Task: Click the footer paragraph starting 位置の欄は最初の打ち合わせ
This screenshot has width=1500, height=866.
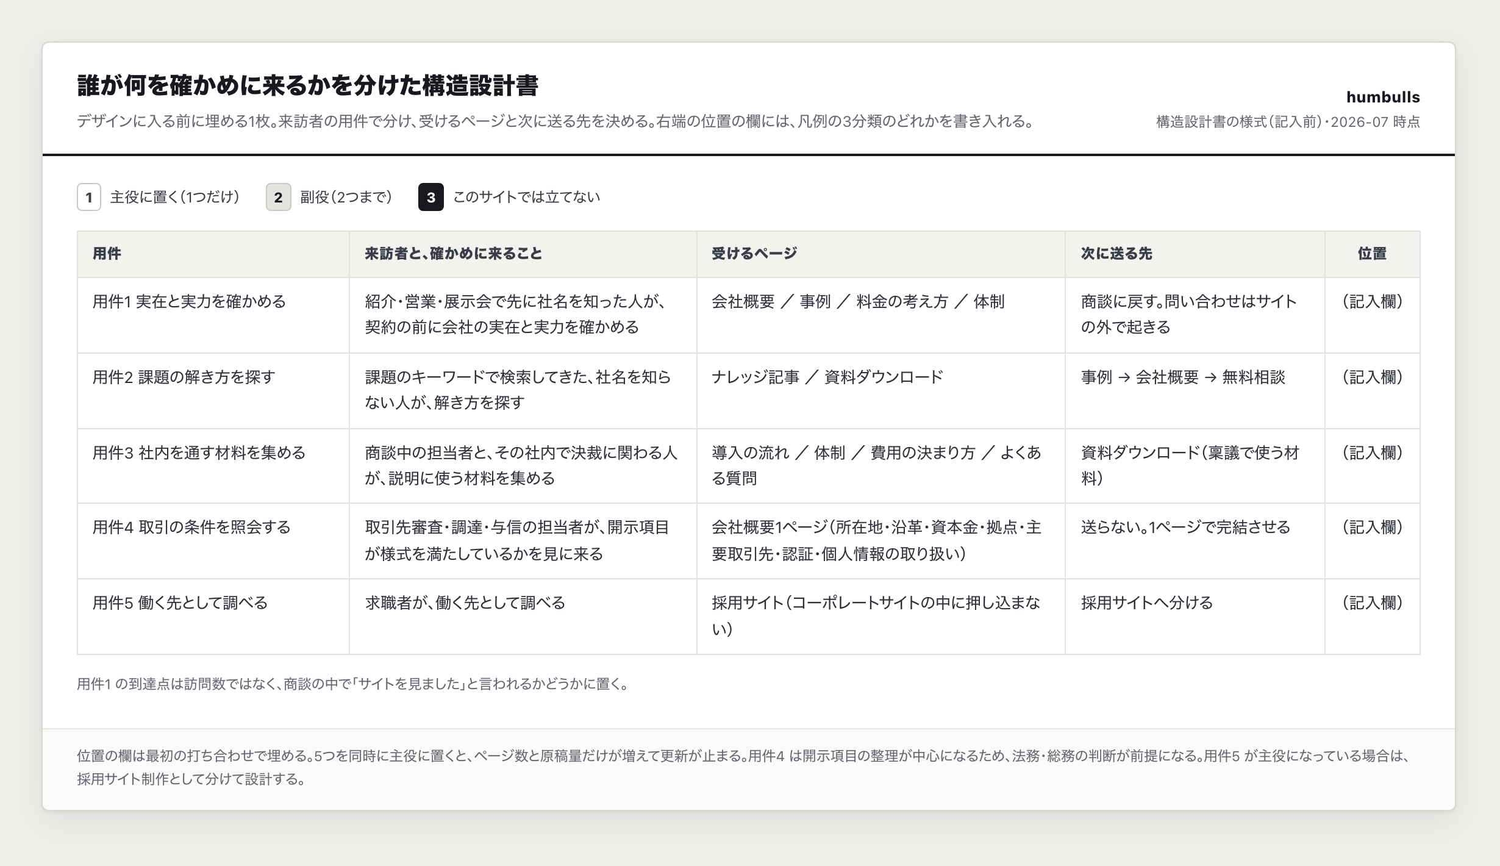Action: pyautogui.click(x=745, y=768)
